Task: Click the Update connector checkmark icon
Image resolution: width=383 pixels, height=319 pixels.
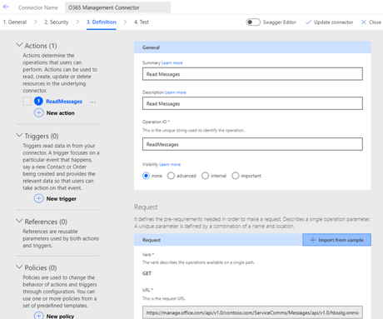Action: [308, 22]
